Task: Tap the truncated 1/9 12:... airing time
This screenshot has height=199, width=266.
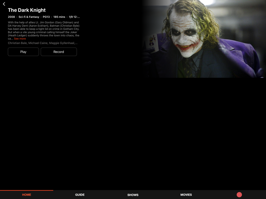Action: click(x=74, y=17)
